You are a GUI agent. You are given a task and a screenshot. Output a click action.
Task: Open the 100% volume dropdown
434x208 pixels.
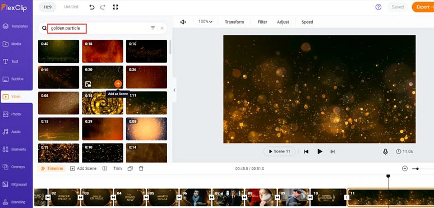tap(205, 21)
